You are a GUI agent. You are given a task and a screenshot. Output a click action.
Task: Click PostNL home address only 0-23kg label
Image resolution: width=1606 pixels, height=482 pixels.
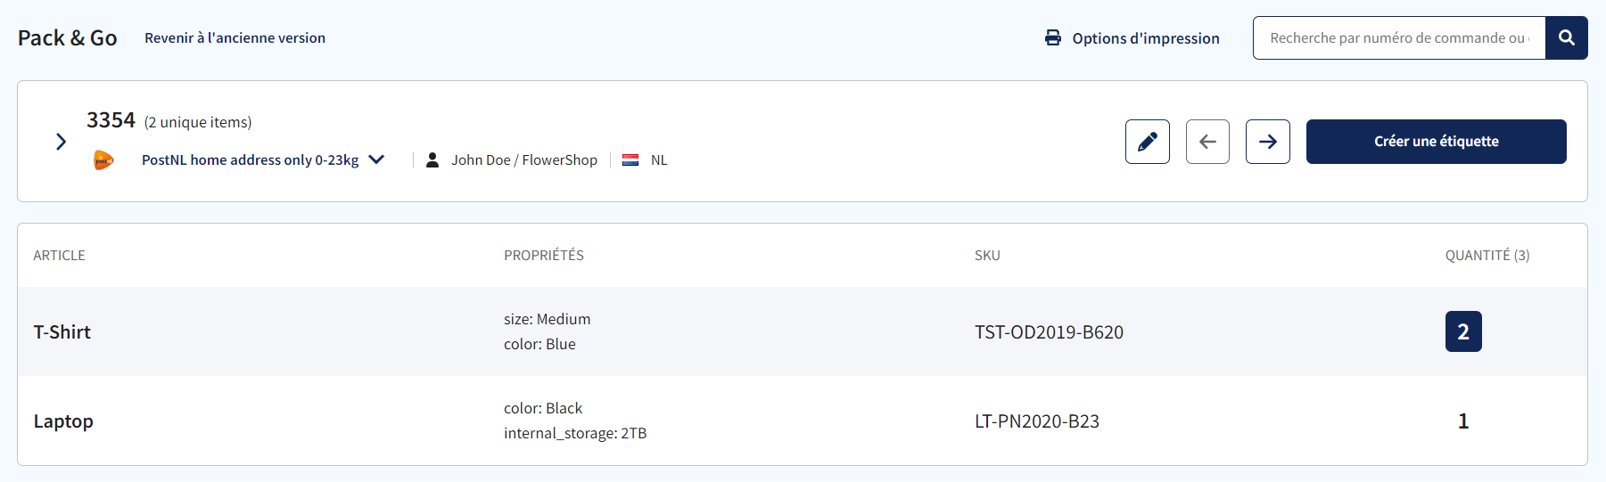[x=250, y=160]
